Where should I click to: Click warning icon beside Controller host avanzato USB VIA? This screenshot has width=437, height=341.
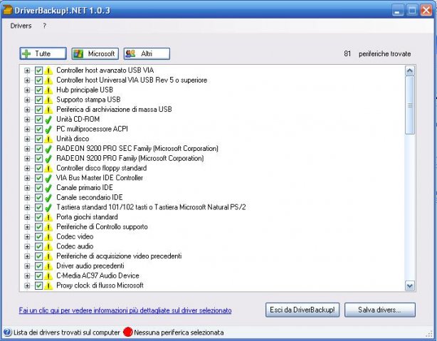pos(48,70)
